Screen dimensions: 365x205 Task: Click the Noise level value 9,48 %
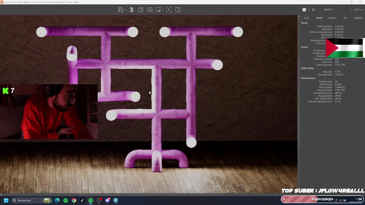click(338, 85)
